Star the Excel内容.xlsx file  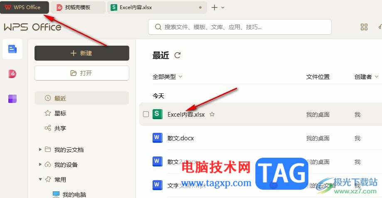point(212,114)
